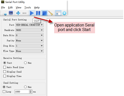This screenshot has height=96, width=124.
Task: Click the gray minus remove icon
Action: coord(24,13)
